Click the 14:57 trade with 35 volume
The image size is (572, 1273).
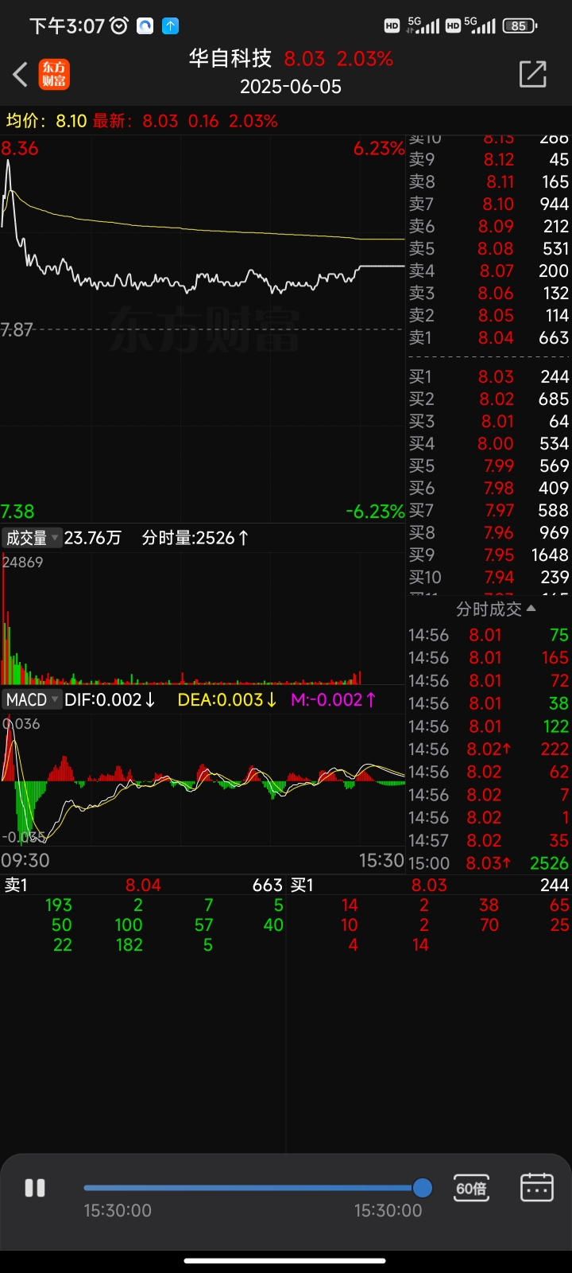pyautogui.click(x=489, y=840)
